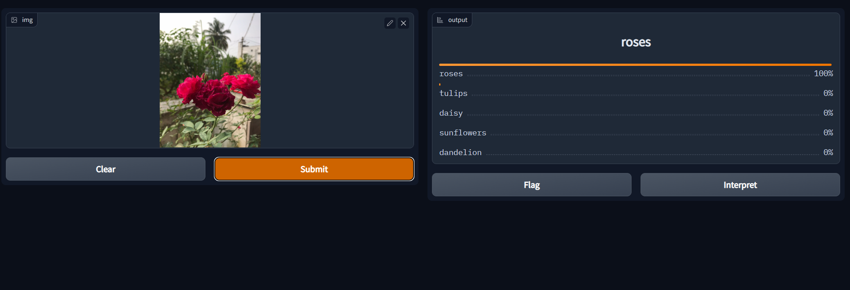Viewport: 850px width, 290px height.
Task: Select the output panel label tab
Action: (452, 19)
